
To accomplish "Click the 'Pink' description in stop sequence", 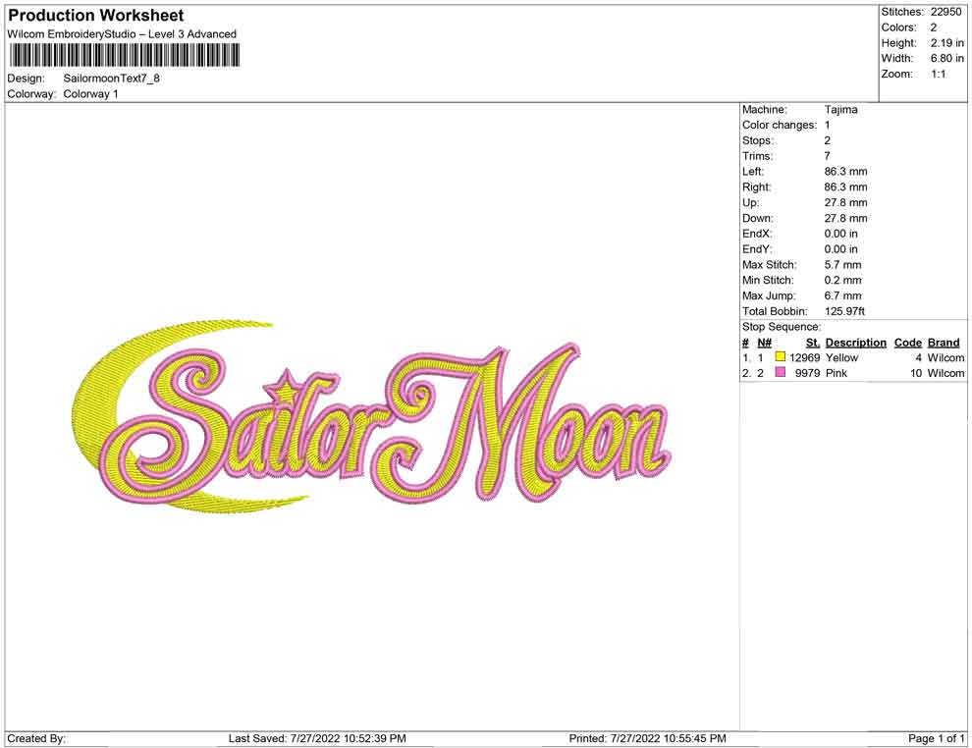I will click(x=837, y=373).
